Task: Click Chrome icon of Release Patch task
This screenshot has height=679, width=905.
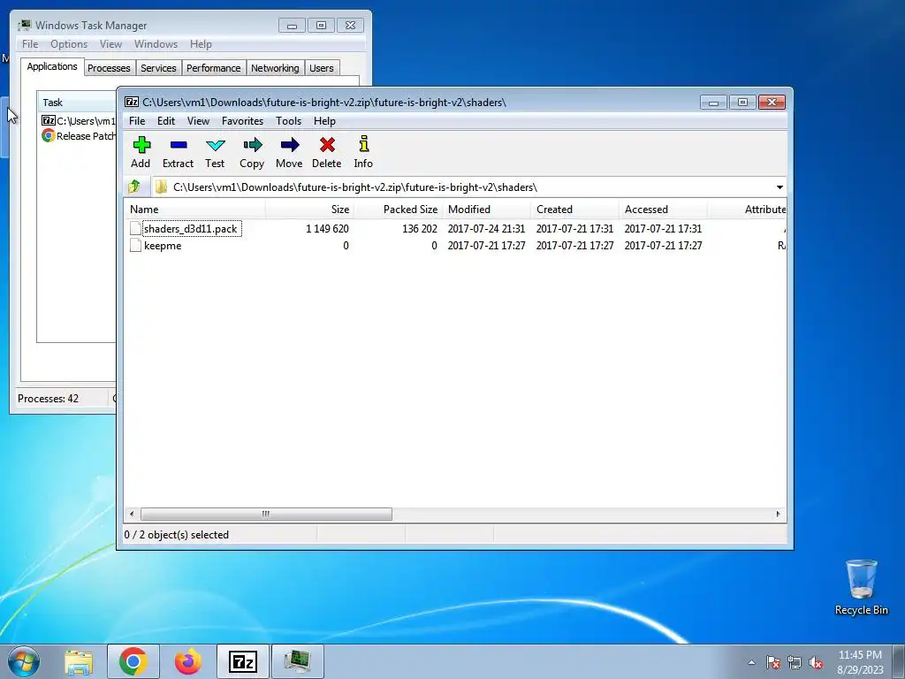Action: pos(49,135)
